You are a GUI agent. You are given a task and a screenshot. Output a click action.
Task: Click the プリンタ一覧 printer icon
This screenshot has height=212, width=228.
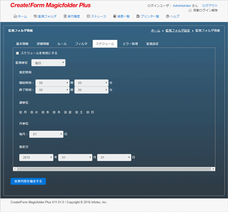tap(138, 16)
